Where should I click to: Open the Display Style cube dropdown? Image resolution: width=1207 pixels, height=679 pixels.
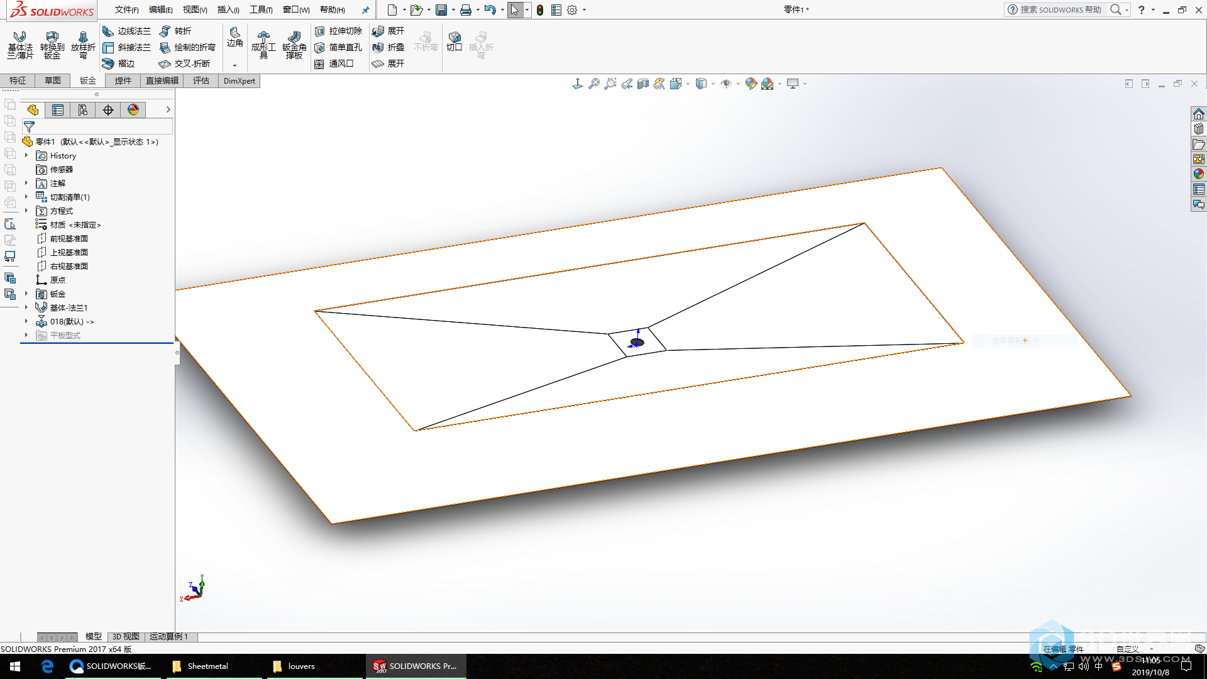pyautogui.click(x=714, y=84)
